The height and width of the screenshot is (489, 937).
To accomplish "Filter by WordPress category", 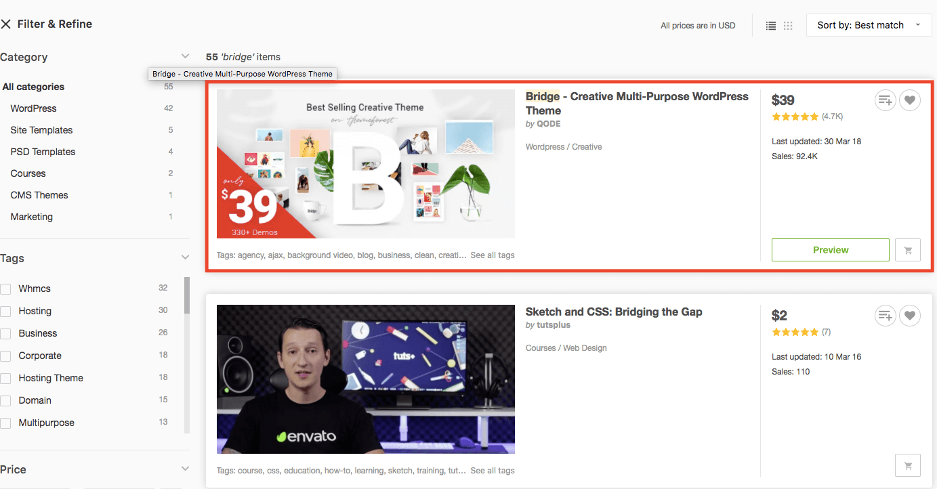I will point(33,108).
